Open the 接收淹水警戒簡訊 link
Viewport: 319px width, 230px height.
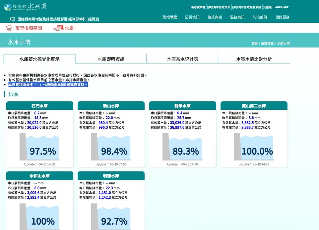(x=219, y=7)
